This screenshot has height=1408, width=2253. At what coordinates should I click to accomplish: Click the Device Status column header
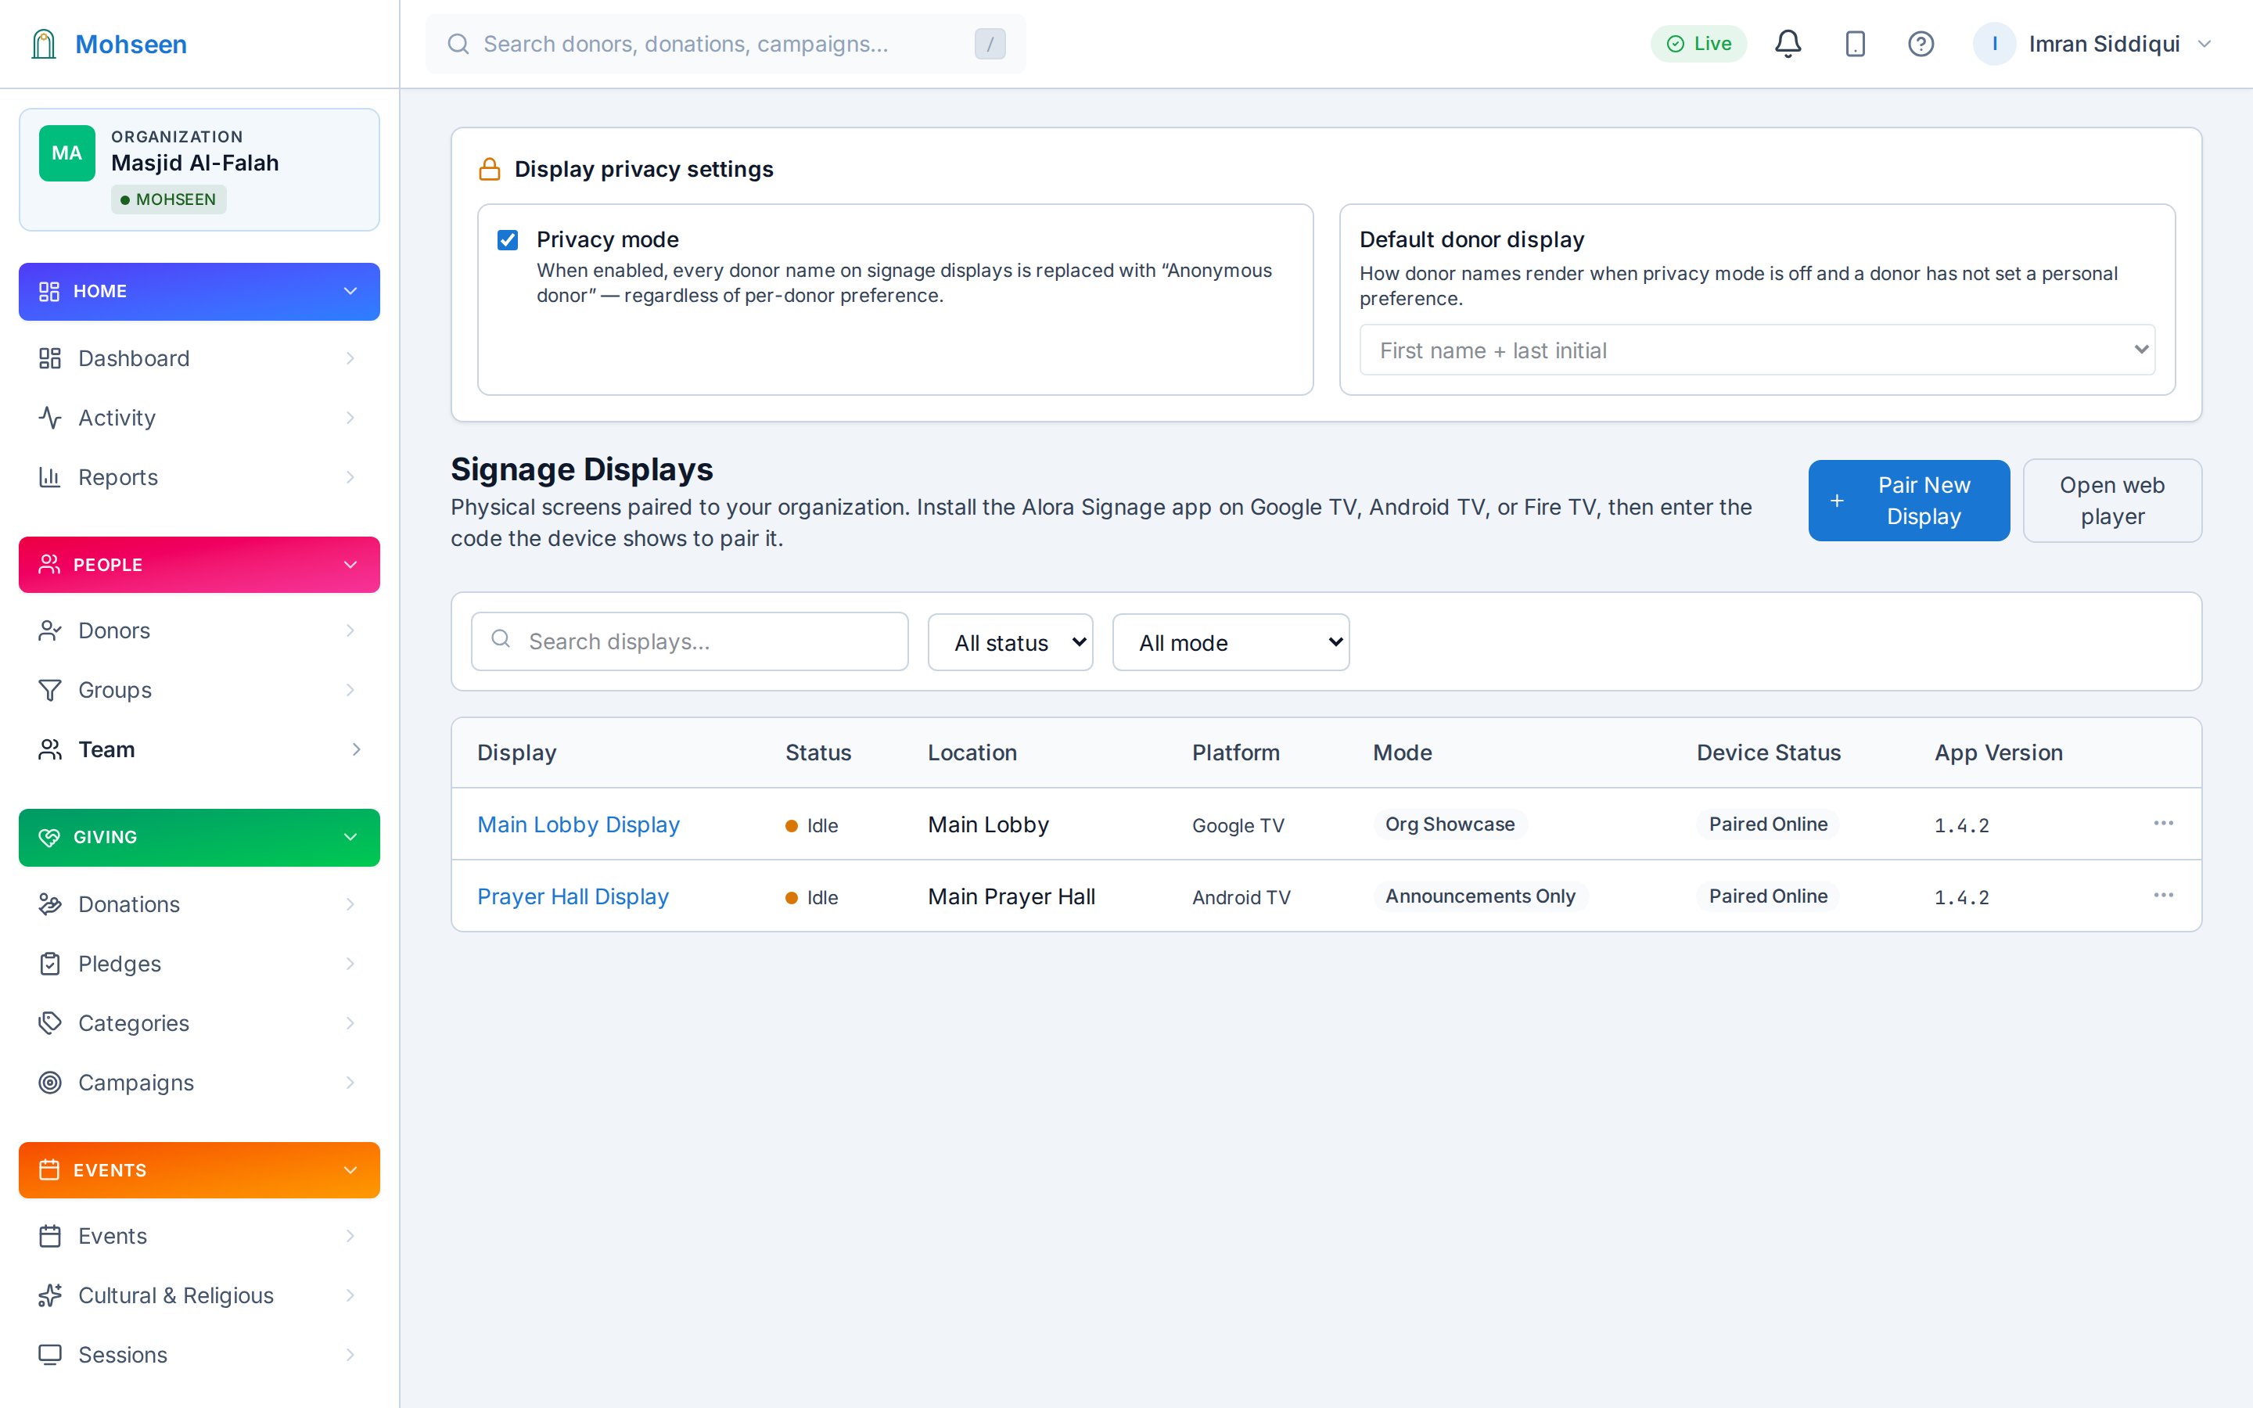1768,752
